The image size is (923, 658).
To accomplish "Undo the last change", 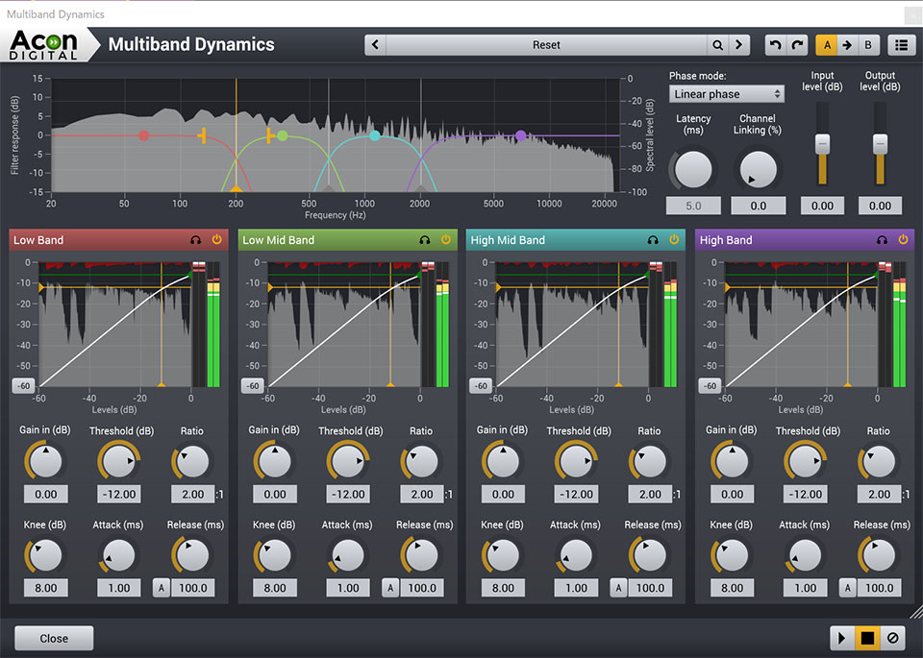I will tap(775, 45).
